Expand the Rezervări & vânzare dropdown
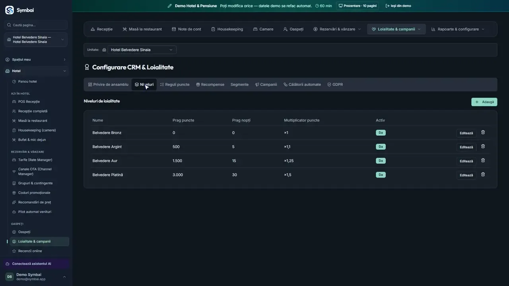The height and width of the screenshot is (286, 509). (337, 29)
